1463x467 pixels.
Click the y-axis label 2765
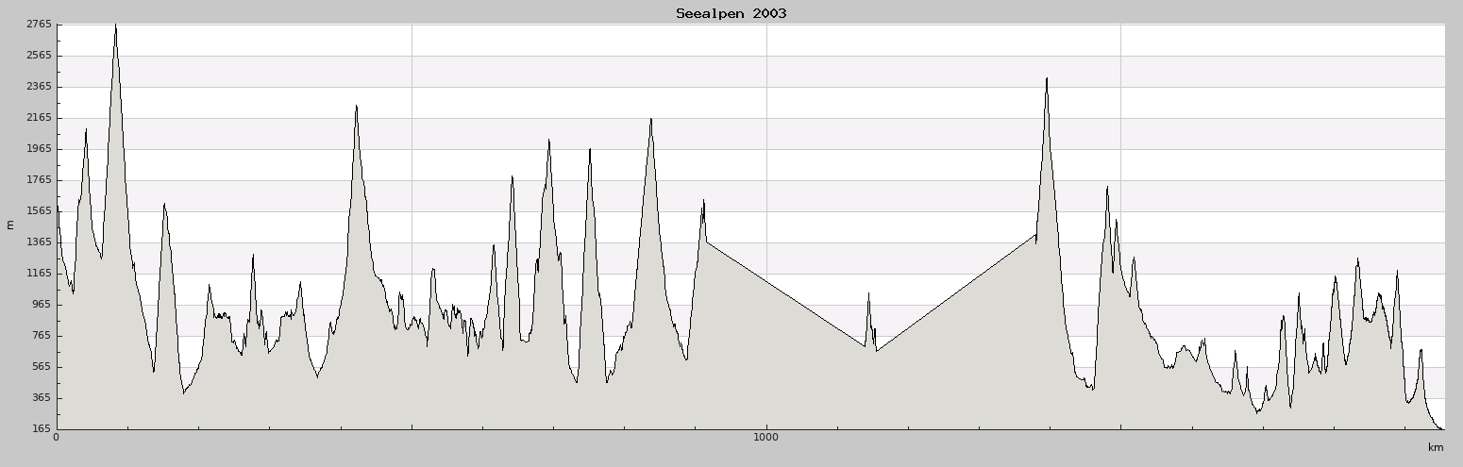coord(38,25)
